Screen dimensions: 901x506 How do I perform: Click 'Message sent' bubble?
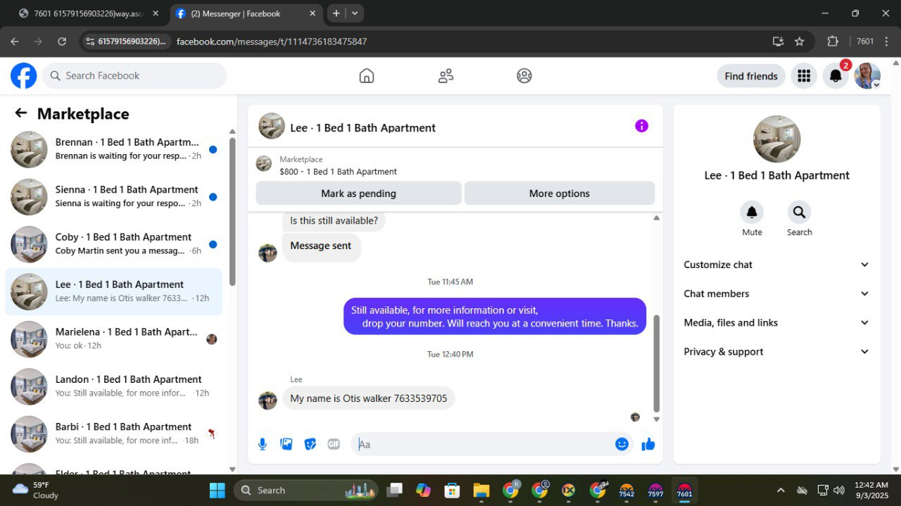[x=321, y=246]
